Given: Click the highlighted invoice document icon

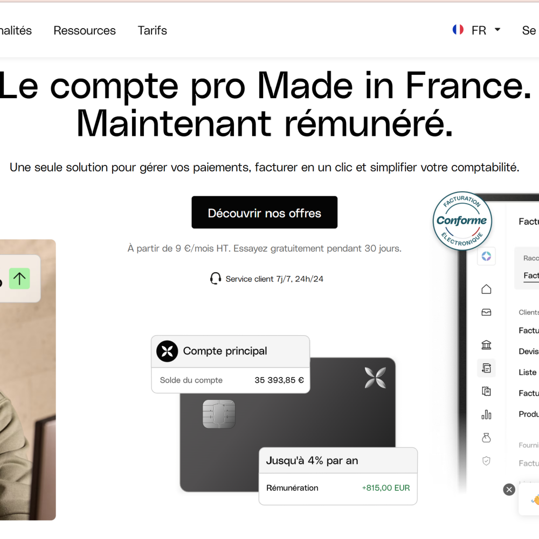Looking at the screenshot, I should (x=486, y=368).
